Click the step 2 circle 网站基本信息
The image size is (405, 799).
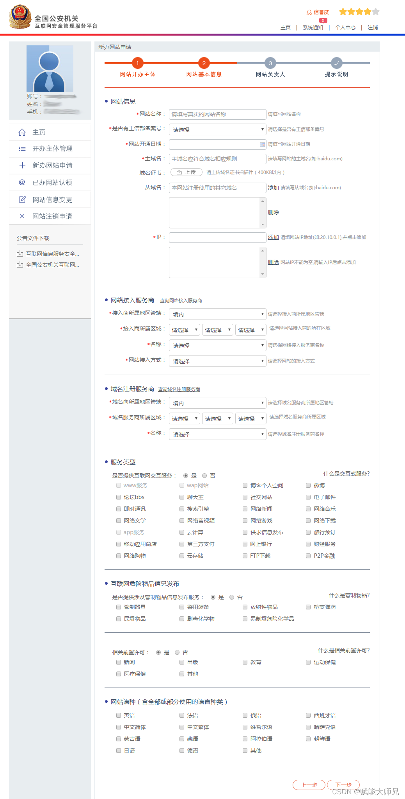point(204,63)
